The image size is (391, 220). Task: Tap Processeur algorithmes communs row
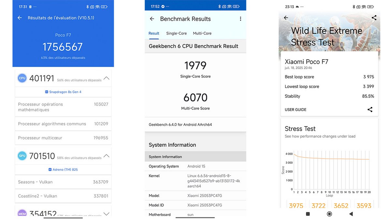[x=63, y=124]
